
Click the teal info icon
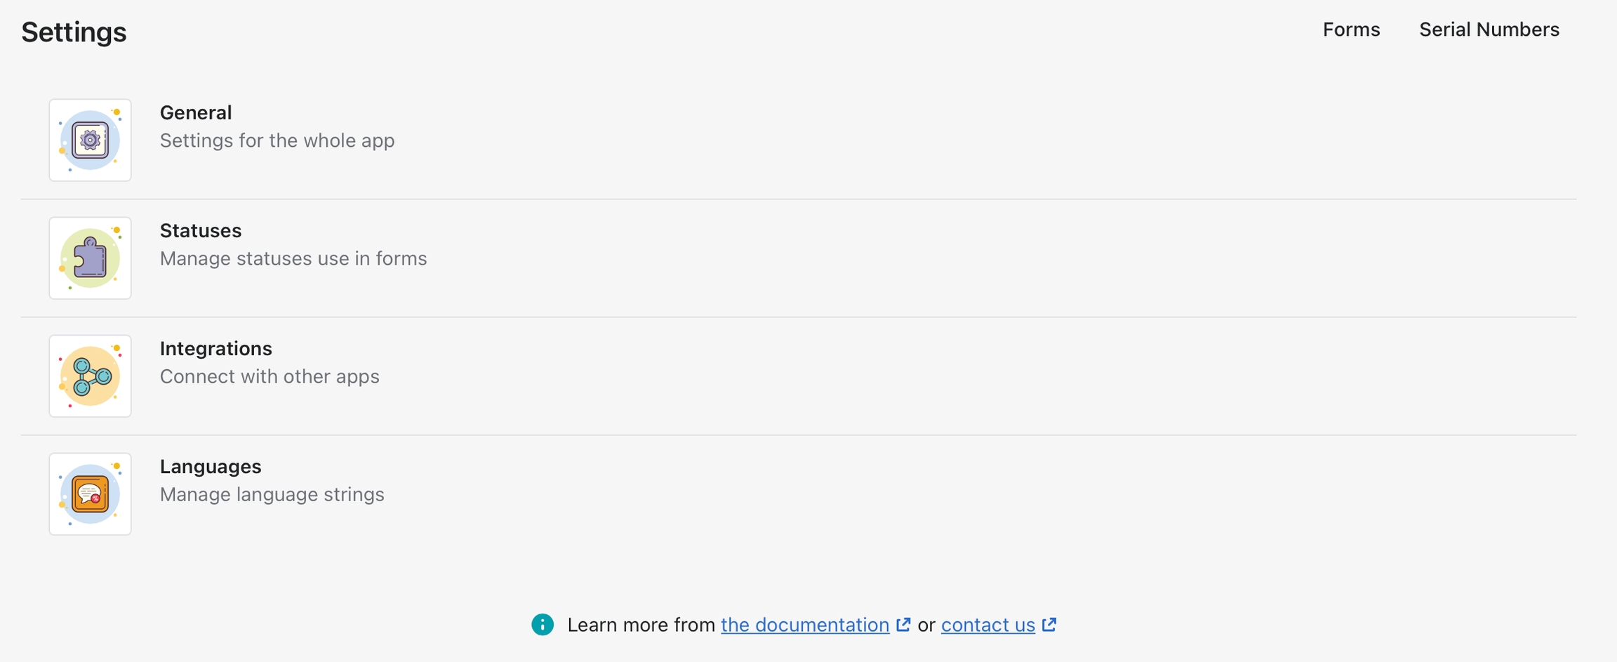click(543, 624)
